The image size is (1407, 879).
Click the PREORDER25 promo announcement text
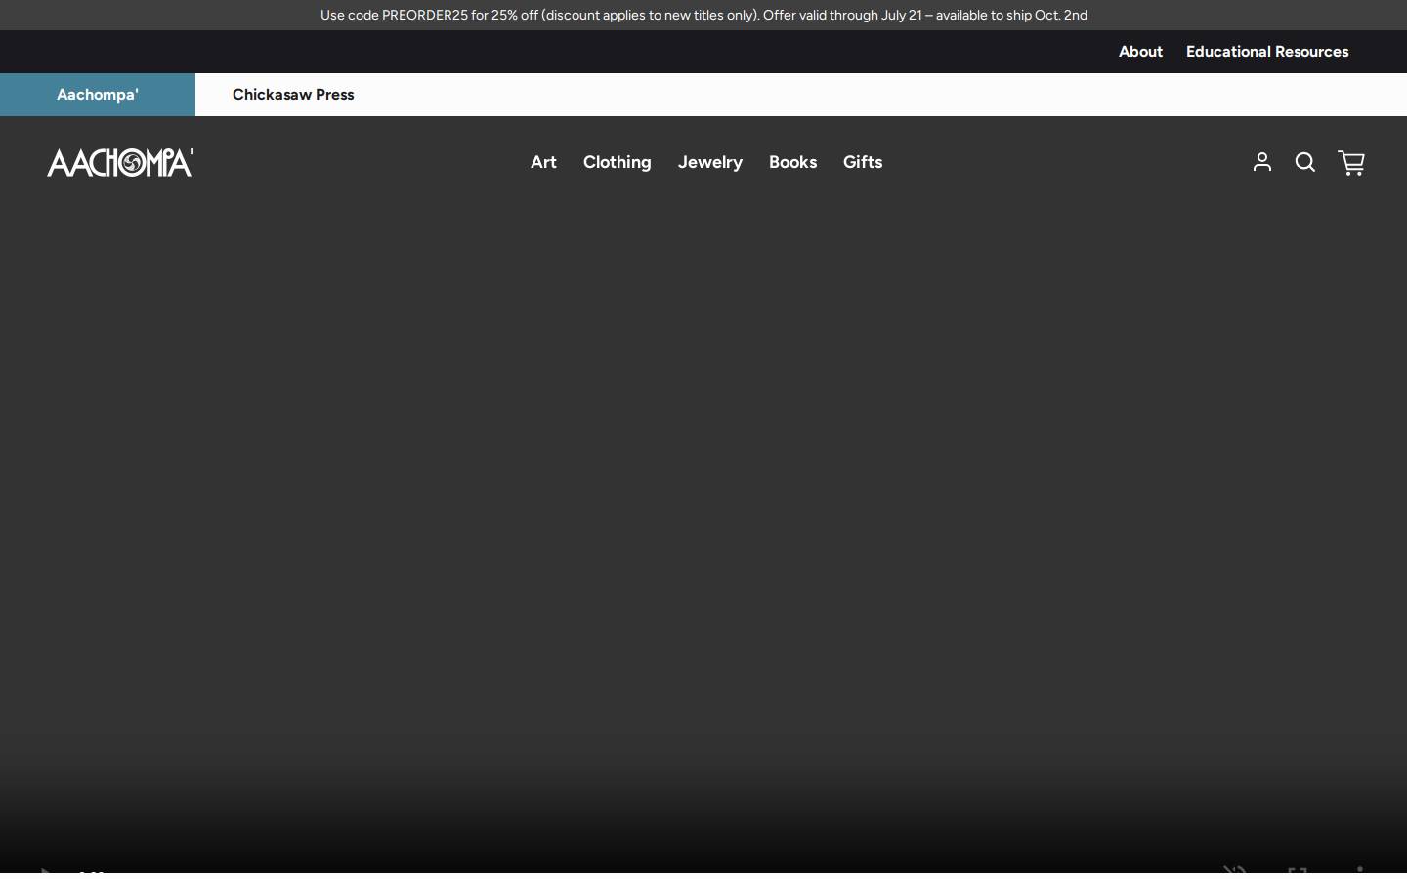tap(703, 15)
